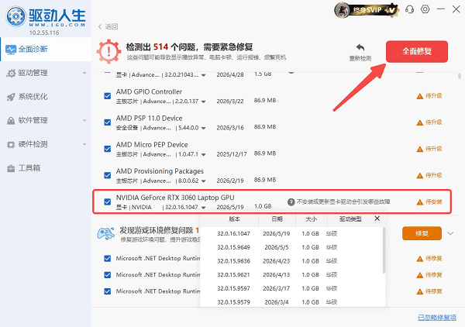Viewport: 465px width, 327px height.
Task: Click the 版本 column header
Action: [234, 219]
